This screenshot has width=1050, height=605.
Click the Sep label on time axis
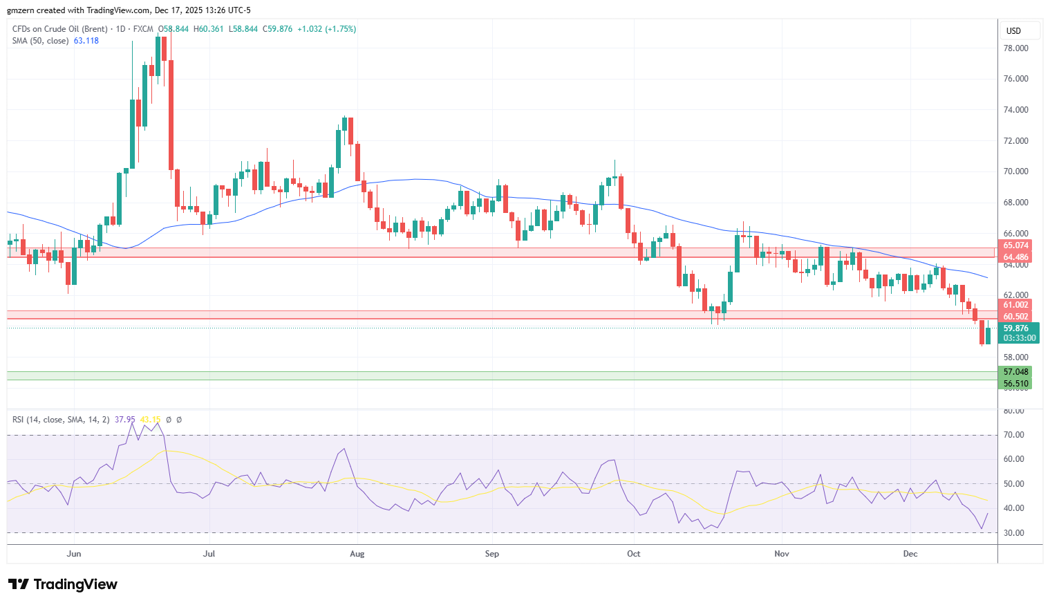pos(491,554)
